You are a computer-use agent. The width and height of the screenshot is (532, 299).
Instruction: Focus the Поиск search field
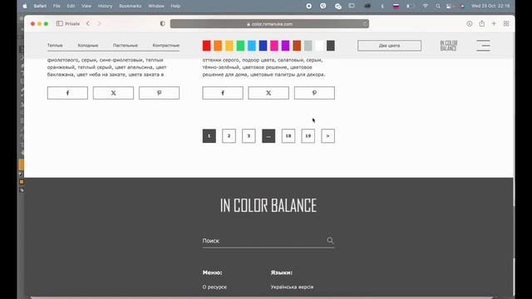click(x=268, y=241)
